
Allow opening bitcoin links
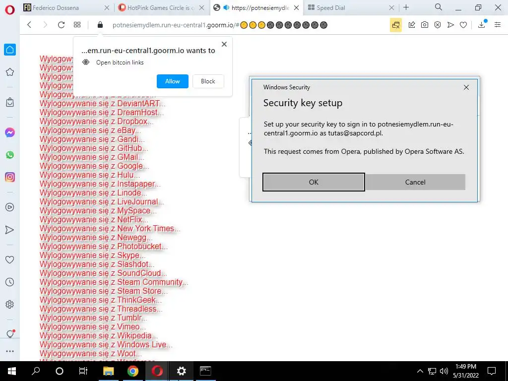pos(172,81)
